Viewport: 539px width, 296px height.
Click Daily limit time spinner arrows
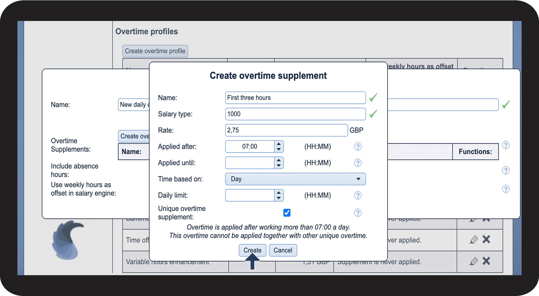point(278,195)
